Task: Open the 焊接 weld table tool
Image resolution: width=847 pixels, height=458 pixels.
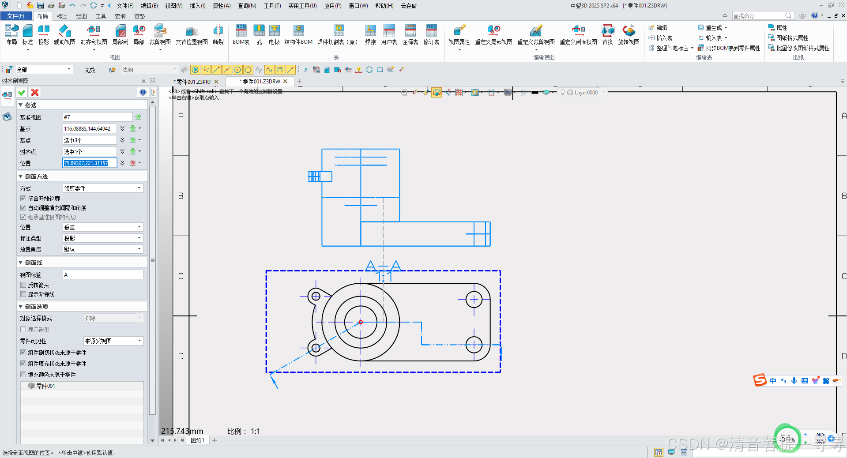Action: (370, 34)
